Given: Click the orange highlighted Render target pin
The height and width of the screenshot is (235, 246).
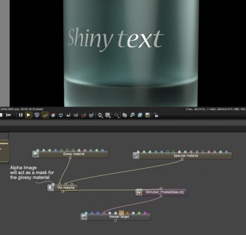Looking at the screenshot, I should tap(121, 213).
